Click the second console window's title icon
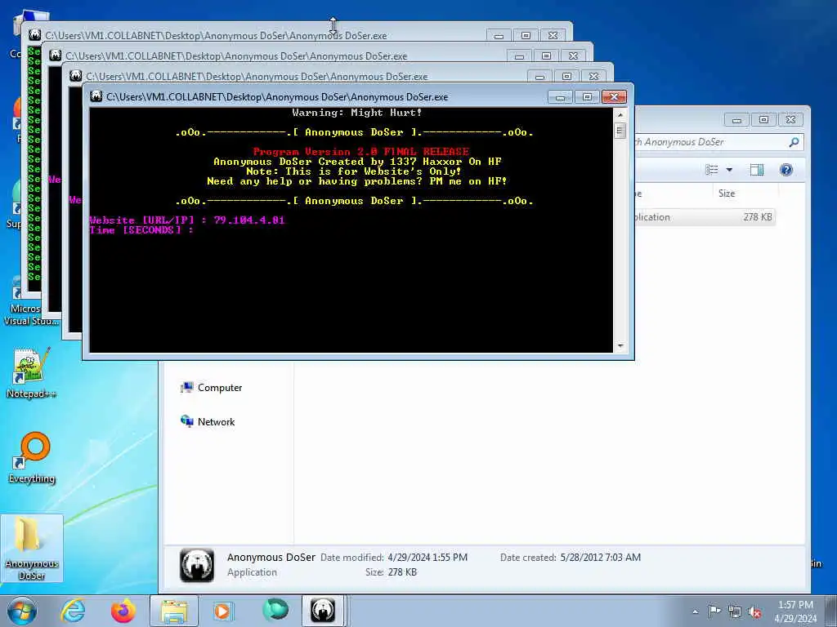 pyautogui.click(x=55, y=56)
